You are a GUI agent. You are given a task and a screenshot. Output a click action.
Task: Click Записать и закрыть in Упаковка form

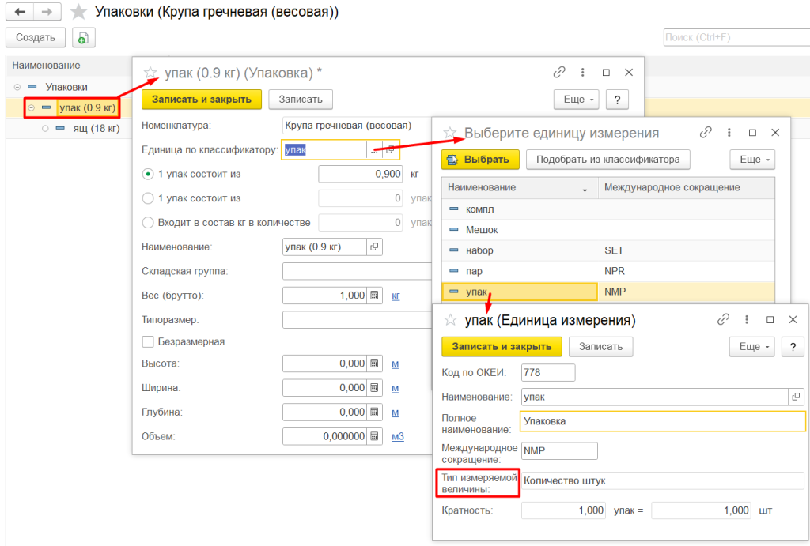click(202, 100)
